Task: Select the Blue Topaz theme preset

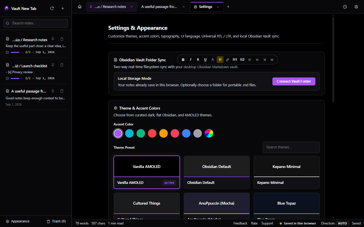Action: [x=287, y=206]
